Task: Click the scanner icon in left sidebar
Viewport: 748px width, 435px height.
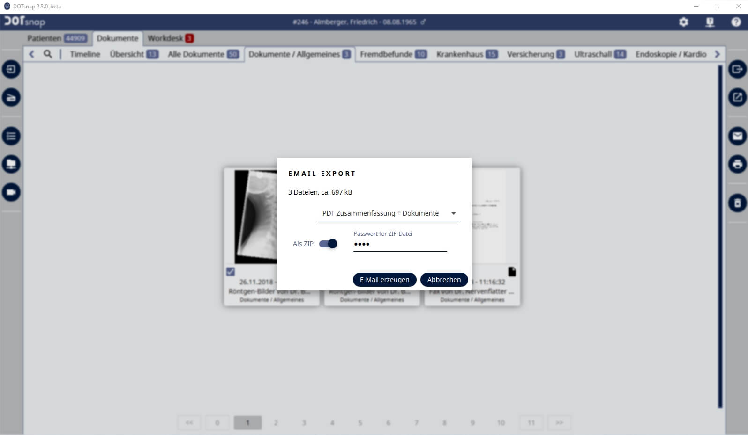Action: [x=11, y=98]
